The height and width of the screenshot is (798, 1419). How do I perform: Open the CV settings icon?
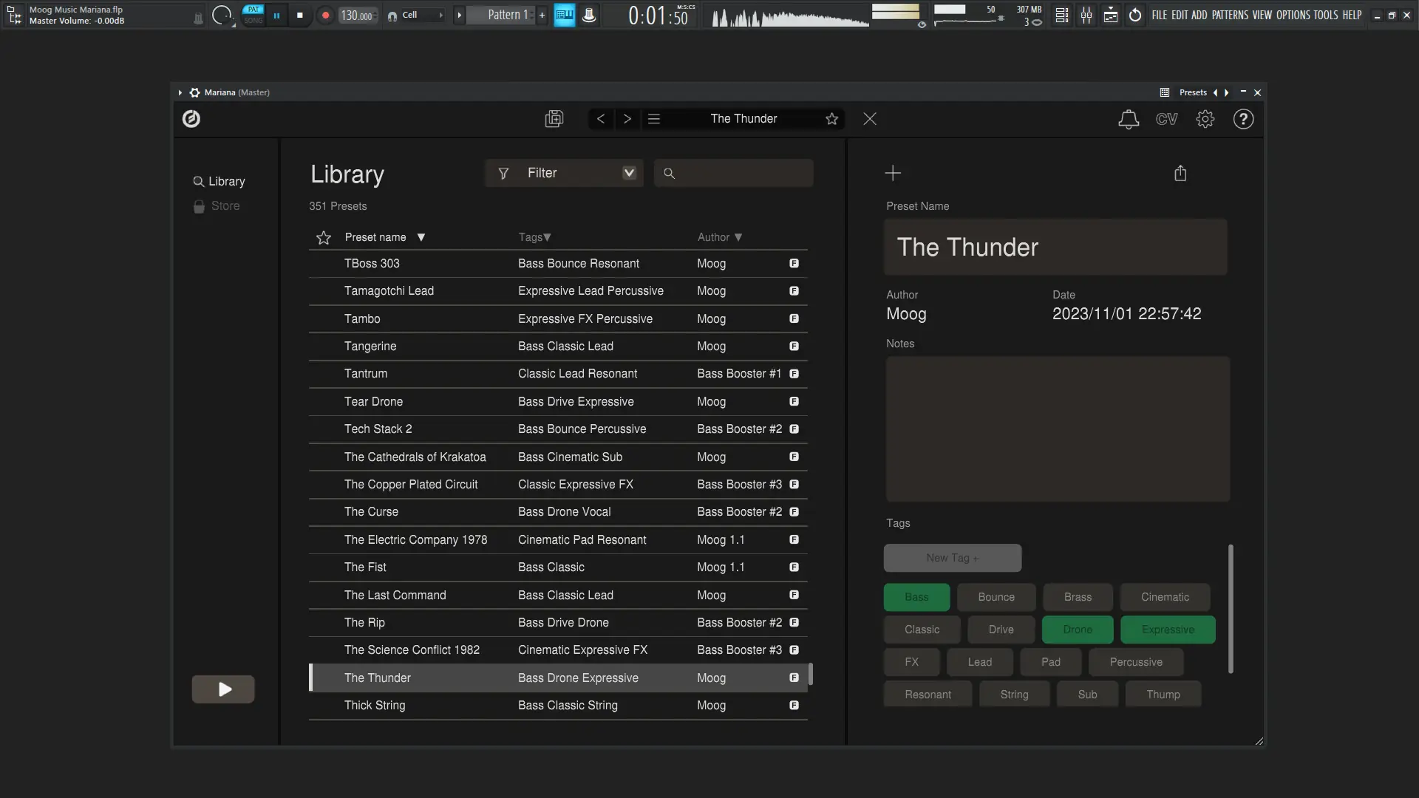click(x=1166, y=119)
